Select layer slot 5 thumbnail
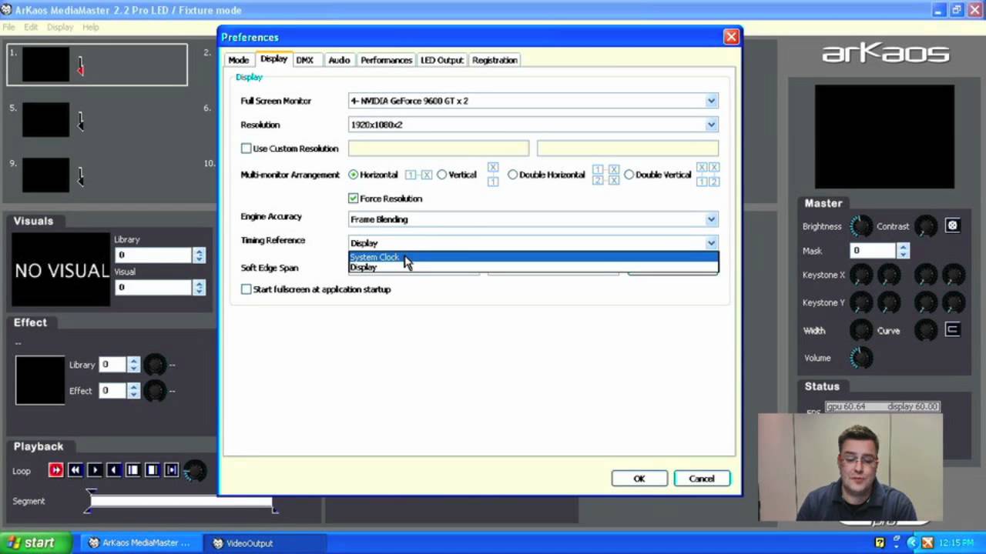 45,120
